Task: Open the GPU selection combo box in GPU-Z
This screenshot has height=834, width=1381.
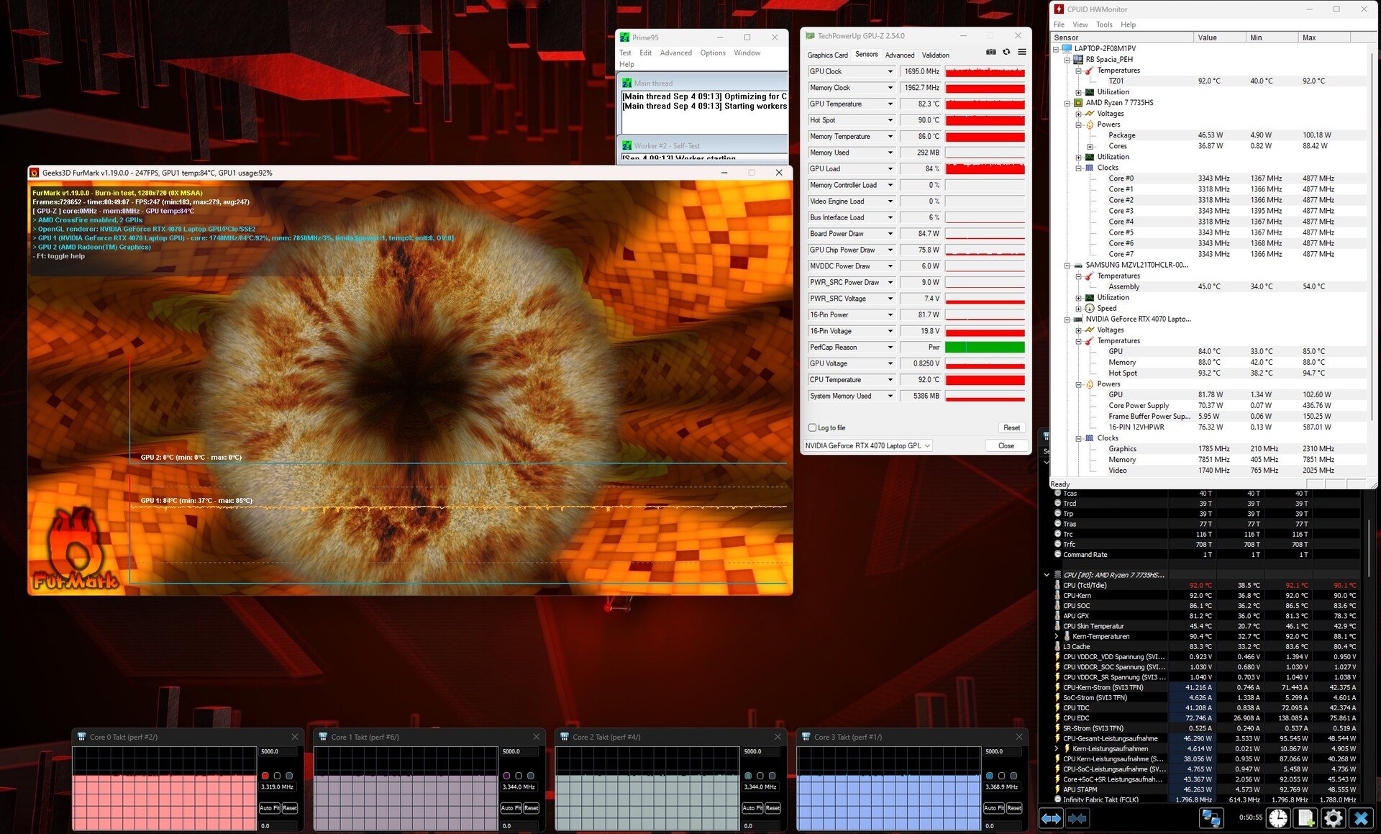Action: (867, 445)
